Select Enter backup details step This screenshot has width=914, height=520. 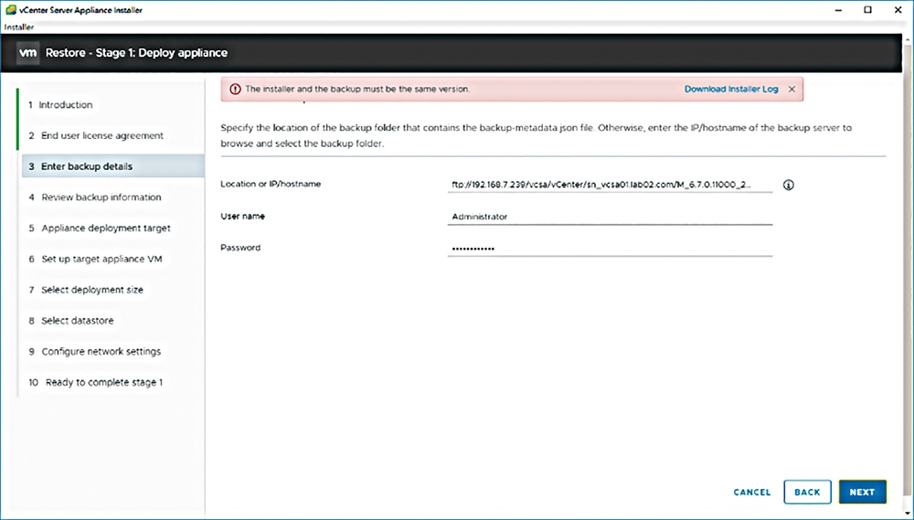click(x=113, y=166)
